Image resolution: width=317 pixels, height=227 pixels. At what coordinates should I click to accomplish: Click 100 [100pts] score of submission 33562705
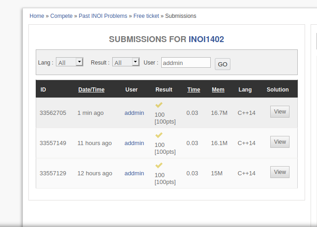[x=165, y=118]
